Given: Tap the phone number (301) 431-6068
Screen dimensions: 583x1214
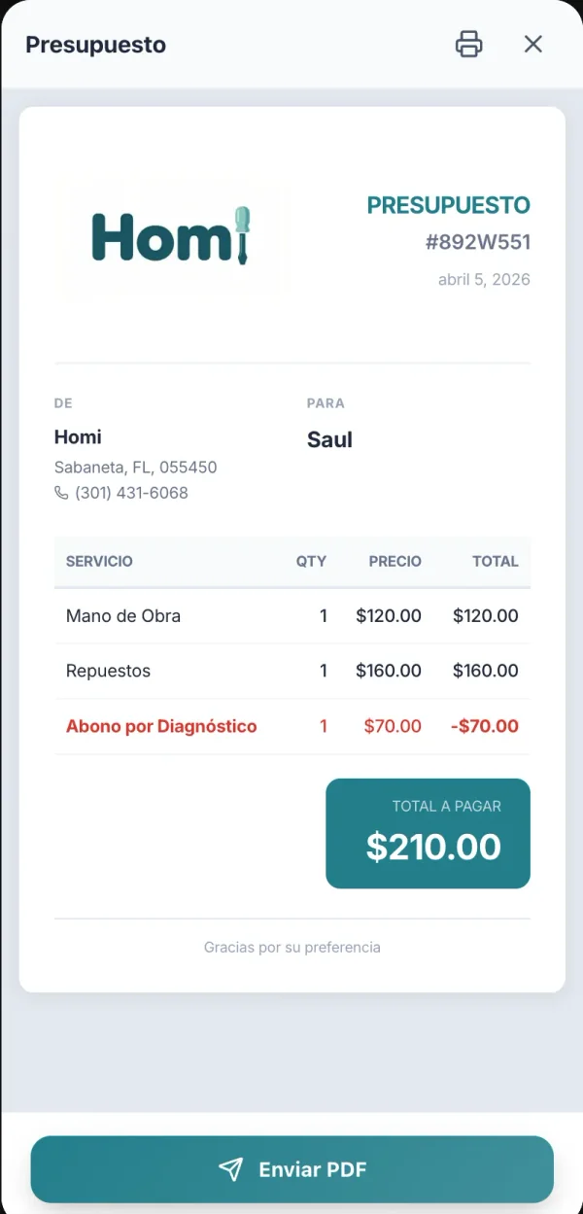Looking at the screenshot, I should click(131, 493).
